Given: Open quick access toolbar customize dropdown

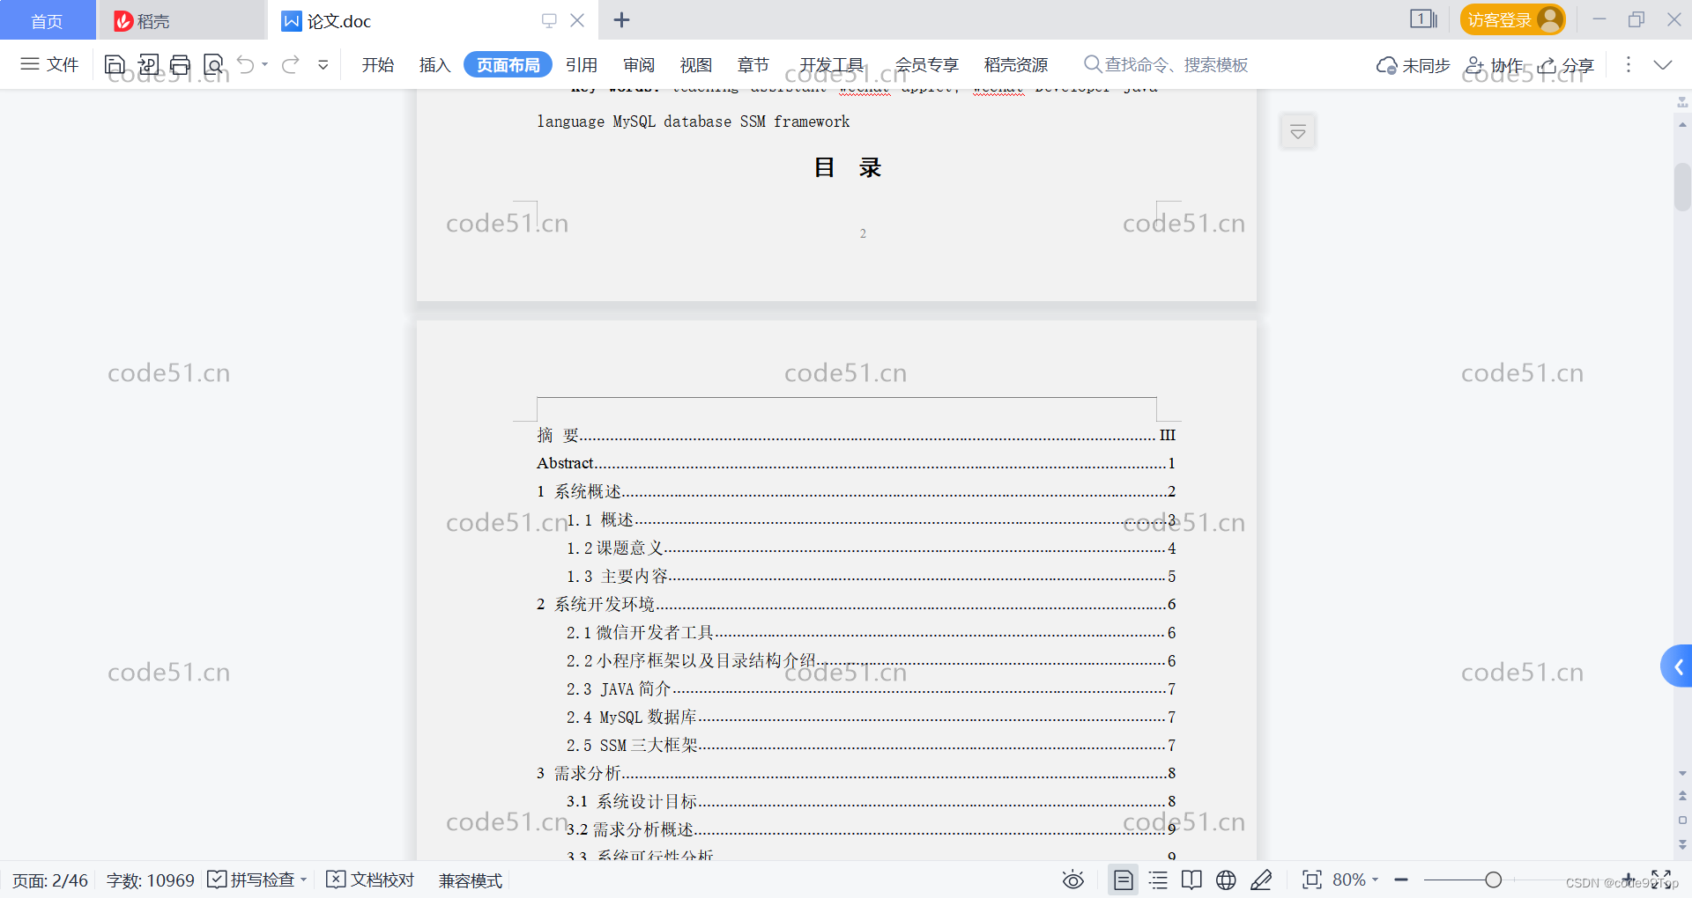Looking at the screenshot, I should 323,64.
